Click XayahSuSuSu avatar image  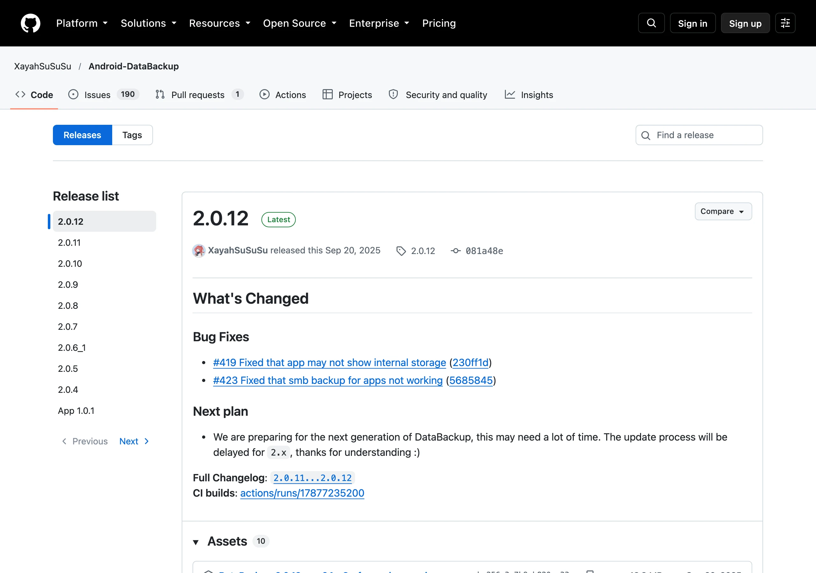pyautogui.click(x=199, y=251)
